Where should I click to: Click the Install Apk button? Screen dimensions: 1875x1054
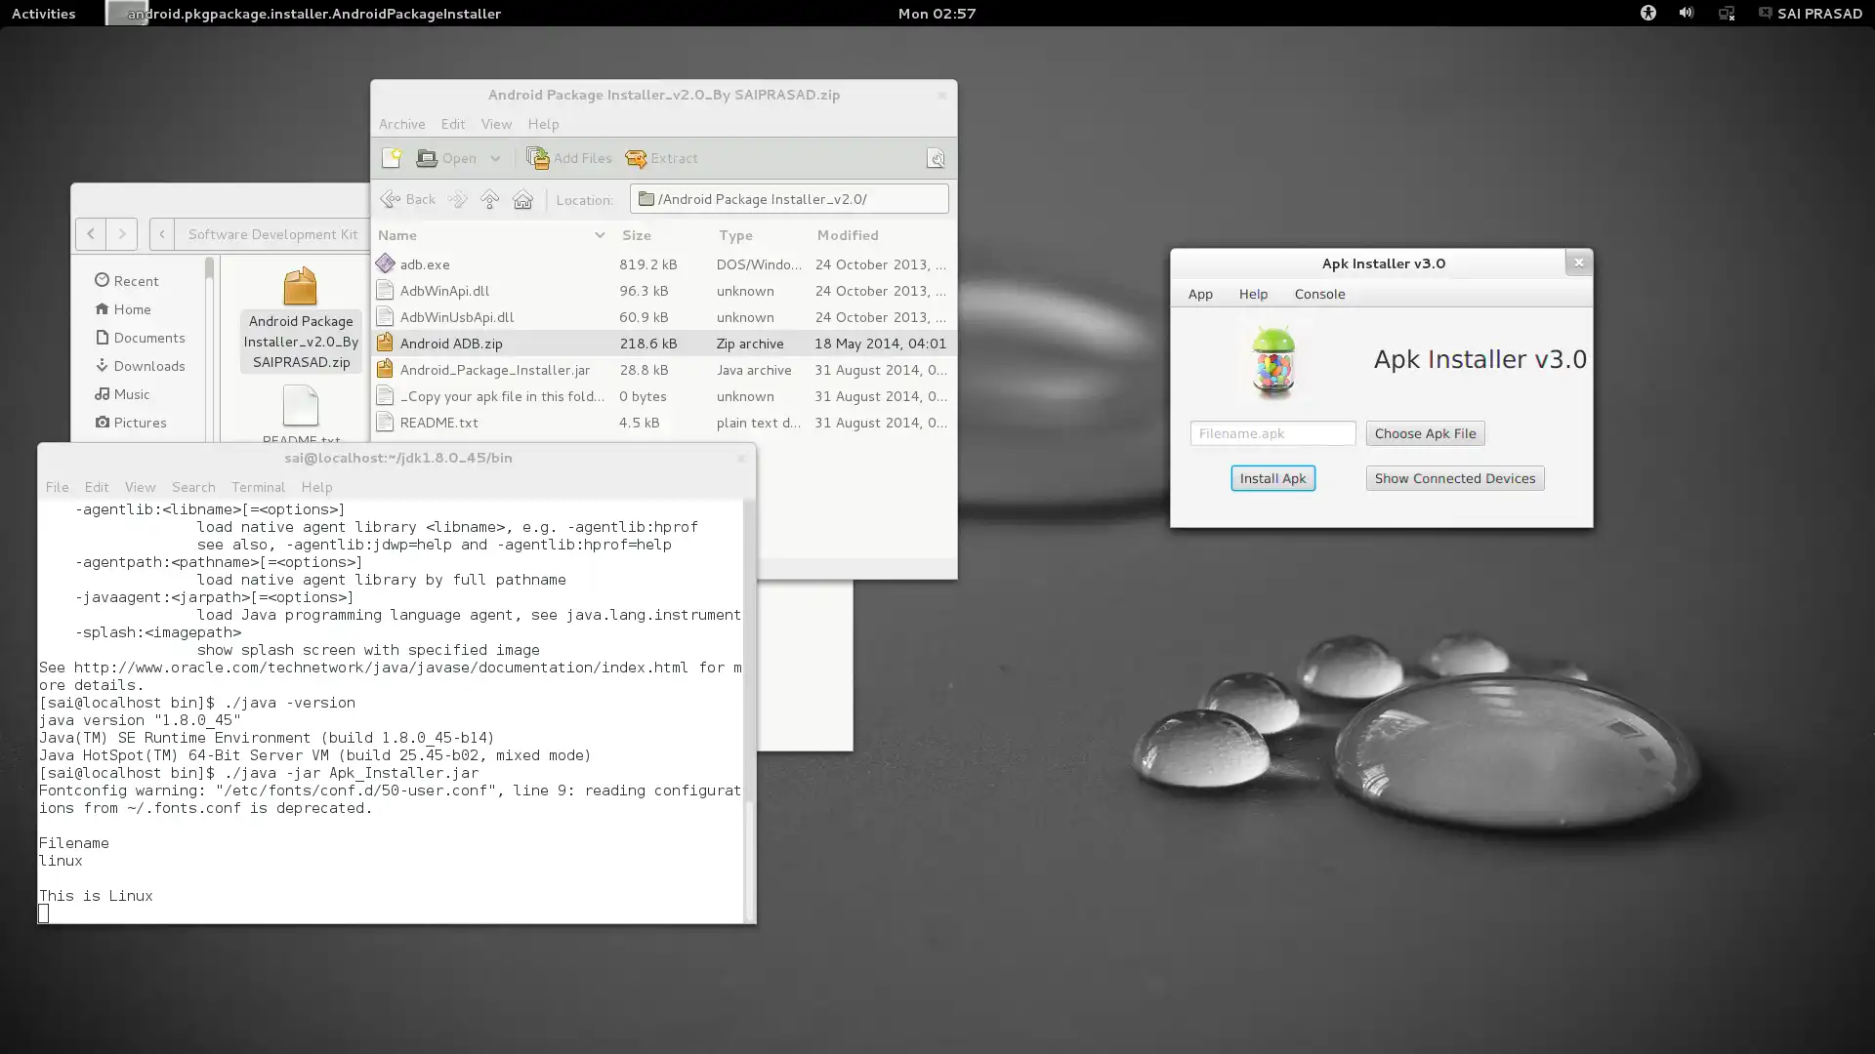pos(1272,477)
